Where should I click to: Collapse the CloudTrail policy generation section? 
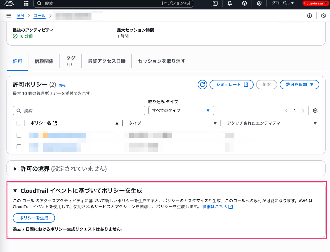coord(15,191)
